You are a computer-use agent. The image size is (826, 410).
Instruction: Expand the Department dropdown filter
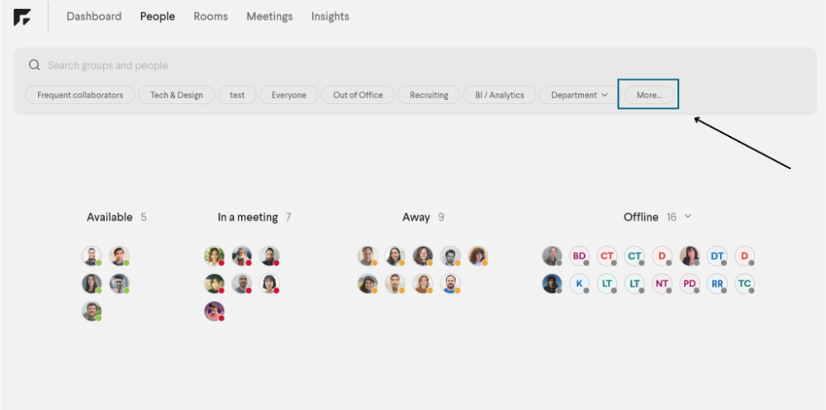click(x=578, y=95)
